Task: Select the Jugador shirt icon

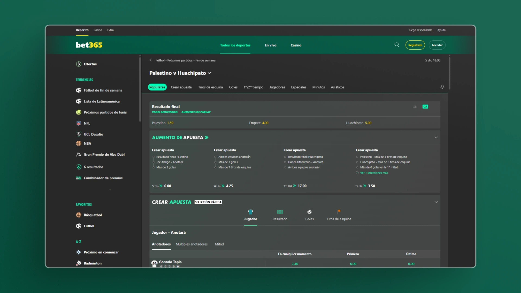Action: (250, 212)
